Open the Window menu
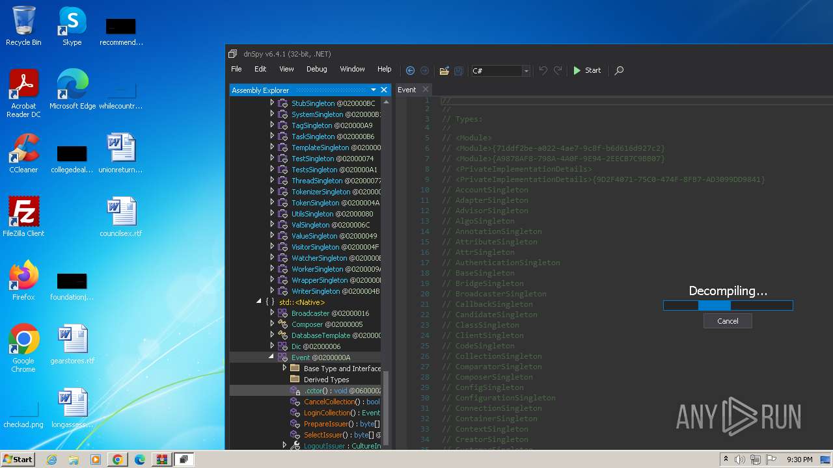 tap(352, 69)
